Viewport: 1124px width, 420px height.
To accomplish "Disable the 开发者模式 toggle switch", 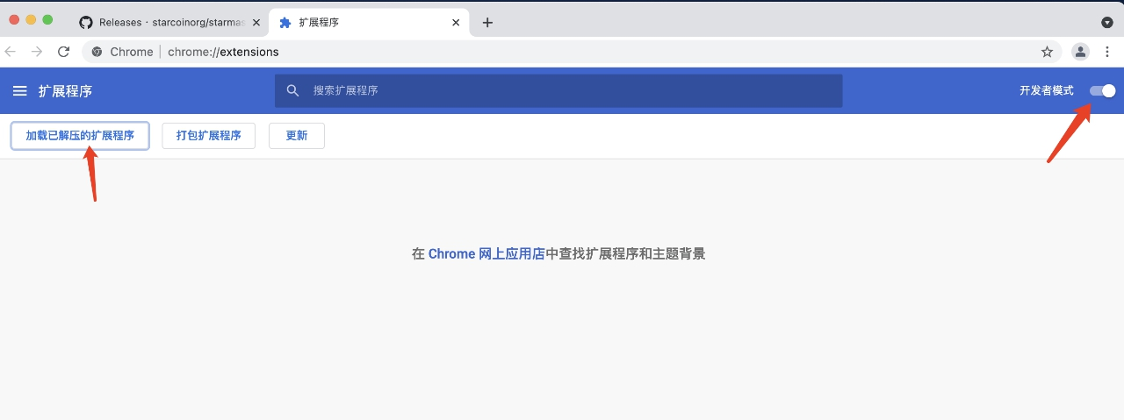I will 1103,91.
